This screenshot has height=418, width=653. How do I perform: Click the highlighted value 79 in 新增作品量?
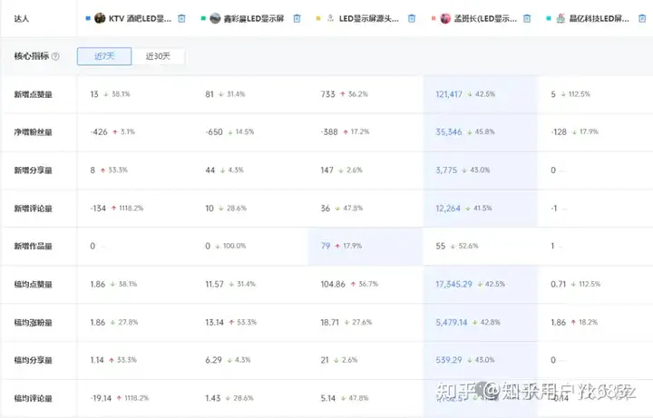pos(326,246)
